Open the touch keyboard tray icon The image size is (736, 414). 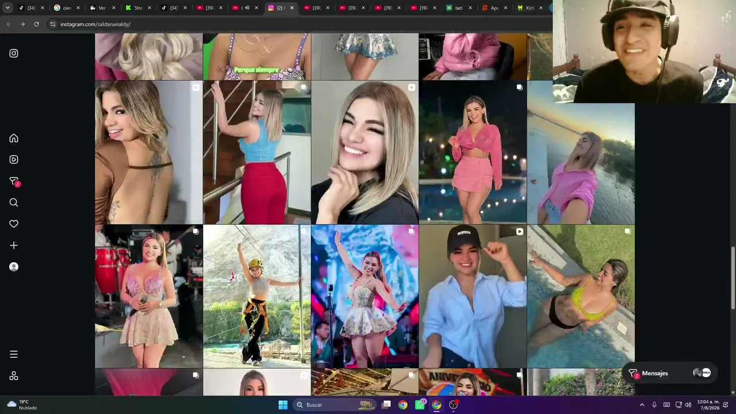pyautogui.click(x=666, y=405)
